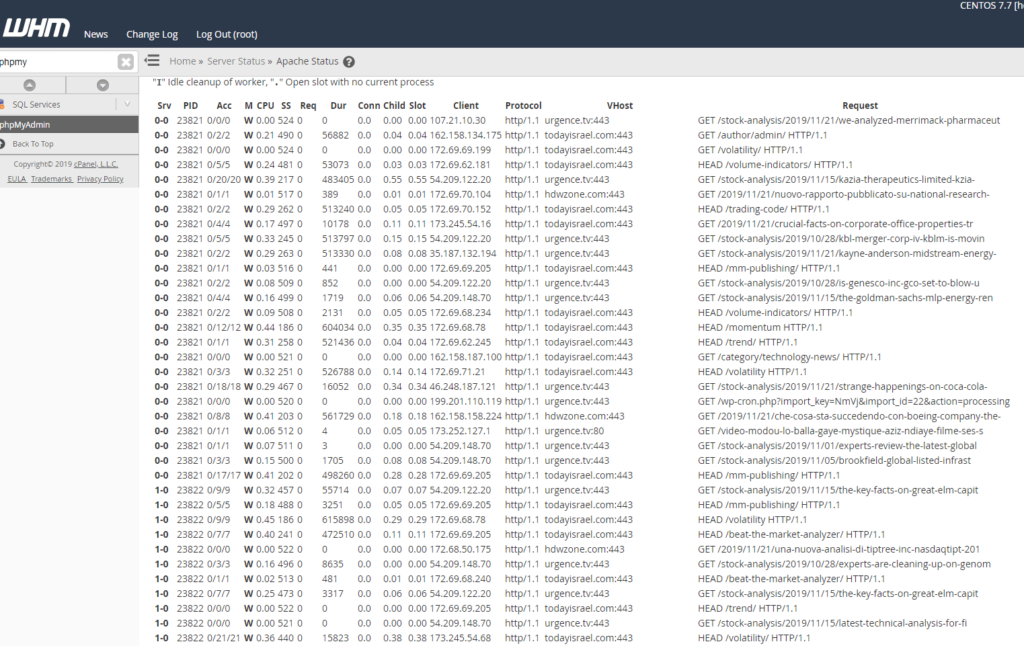Click Apache Status breadcrumb title

click(x=307, y=61)
